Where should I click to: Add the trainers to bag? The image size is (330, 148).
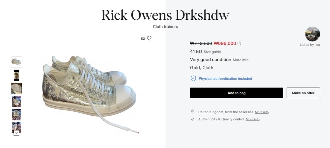pyautogui.click(x=236, y=93)
